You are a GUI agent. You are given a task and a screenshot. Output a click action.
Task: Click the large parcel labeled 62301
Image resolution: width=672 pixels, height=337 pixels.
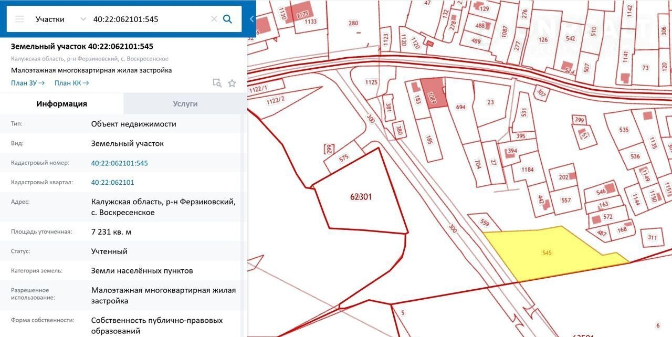coord(361,197)
